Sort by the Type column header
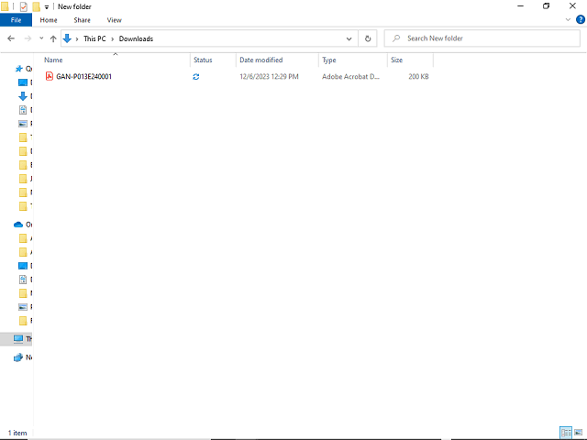This screenshot has height=440, width=587. [329, 60]
